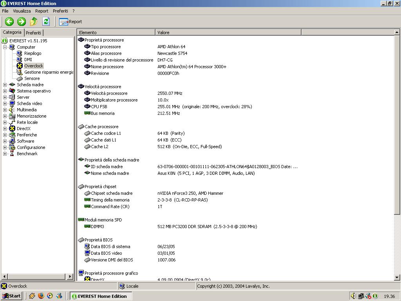Open the File menu
Image resolution: width=401 pixels, height=301 pixels.
pyautogui.click(x=5, y=11)
